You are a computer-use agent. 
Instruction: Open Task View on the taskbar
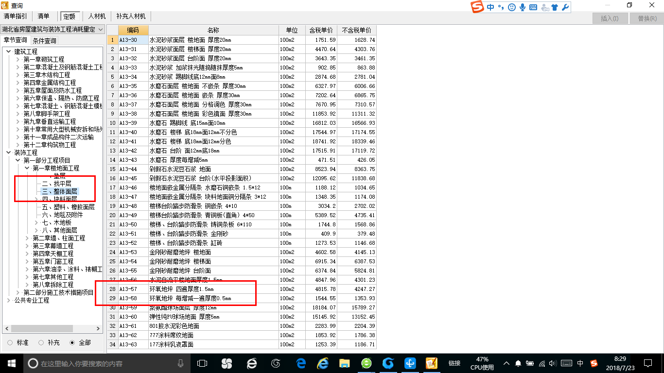click(x=202, y=363)
